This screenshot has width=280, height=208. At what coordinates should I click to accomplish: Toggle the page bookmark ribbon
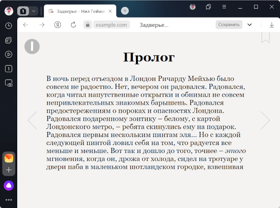[266, 37]
